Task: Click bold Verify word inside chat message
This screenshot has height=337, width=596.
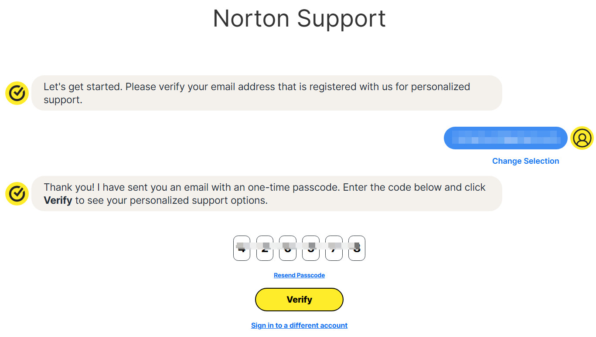Action: (x=58, y=201)
